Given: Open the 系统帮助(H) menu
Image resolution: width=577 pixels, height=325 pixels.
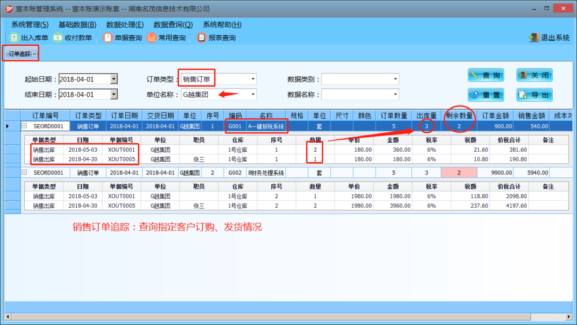Looking at the screenshot, I should (x=222, y=25).
